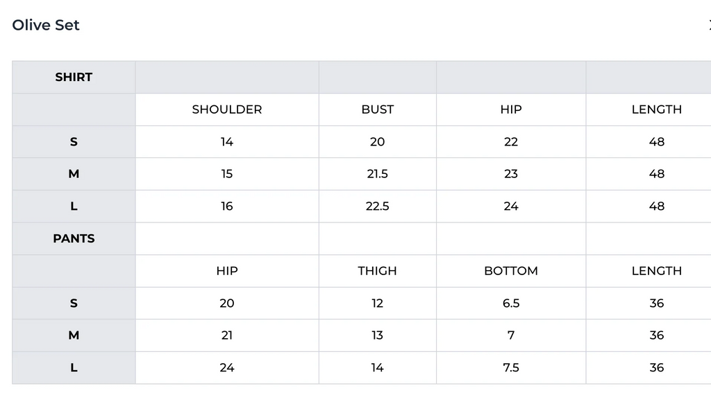The width and height of the screenshot is (711, 404).
Task: Click the 22.5 bust measurement cell
Action: pos(377,207)
